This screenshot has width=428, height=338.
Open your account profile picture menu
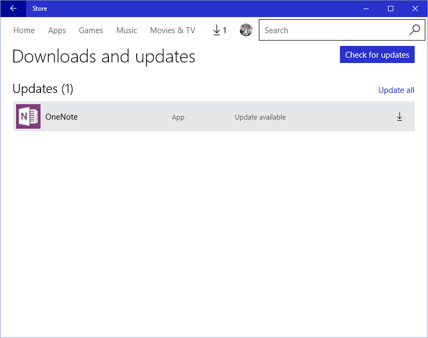(246, 30)
